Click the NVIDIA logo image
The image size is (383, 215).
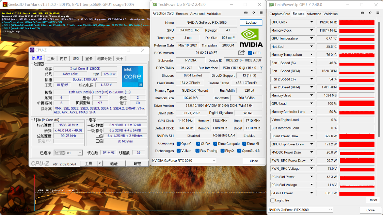click(251, 38)
